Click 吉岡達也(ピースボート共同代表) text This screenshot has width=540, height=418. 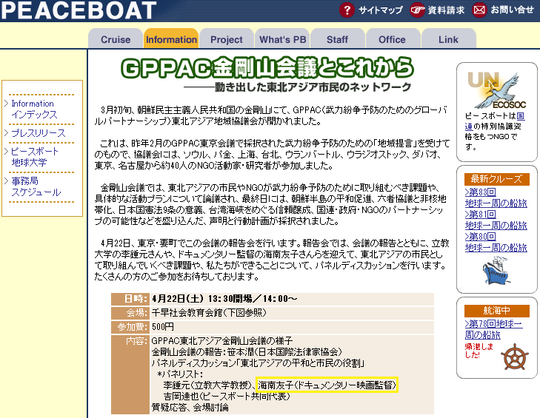(227, 396)
